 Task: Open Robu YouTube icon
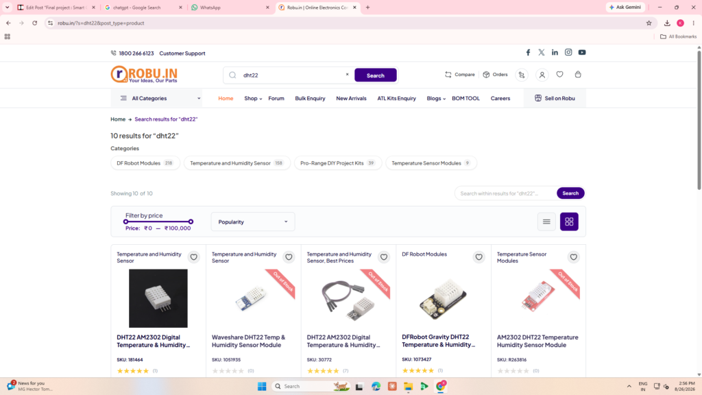[582, 52]
